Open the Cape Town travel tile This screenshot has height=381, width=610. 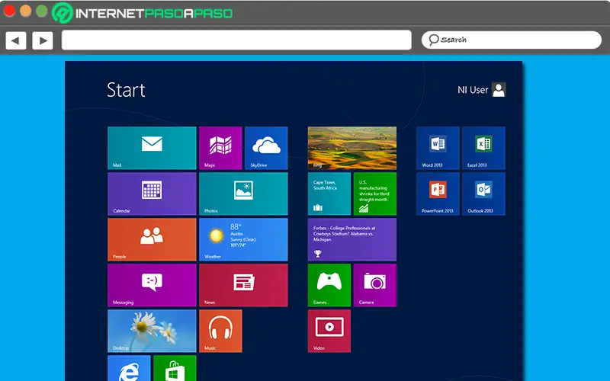[329, 194]
